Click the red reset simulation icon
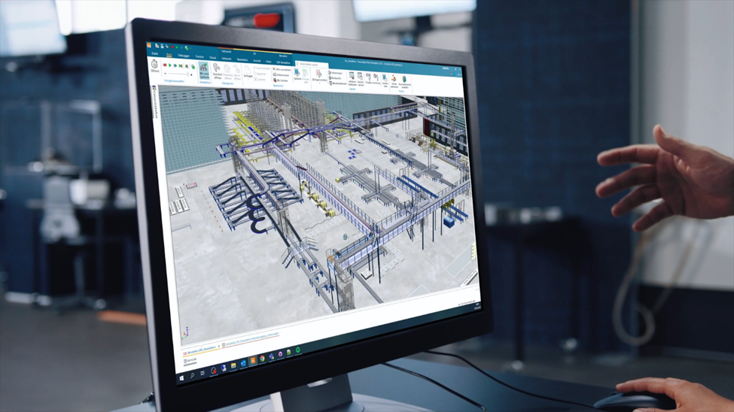Image resolution: width=734 pixels, height=412 pixels. pos(165,66)
